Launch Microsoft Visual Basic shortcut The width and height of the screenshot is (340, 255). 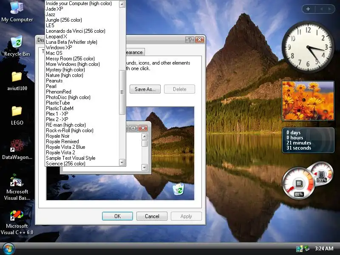[17, 187]
